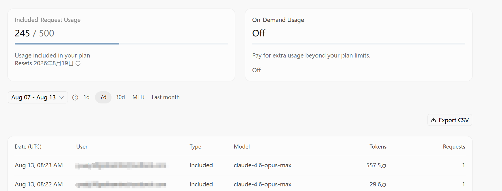Click the User column header
This screenshot has width=502, height=191.
click(x=82, y=147)
